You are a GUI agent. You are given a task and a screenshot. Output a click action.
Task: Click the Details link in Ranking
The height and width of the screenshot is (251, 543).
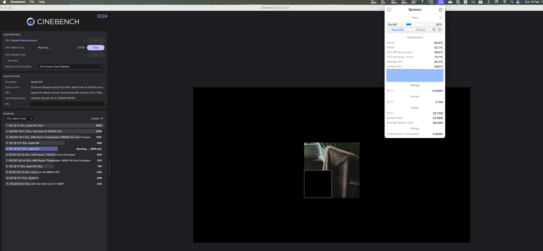pos(95,119)
